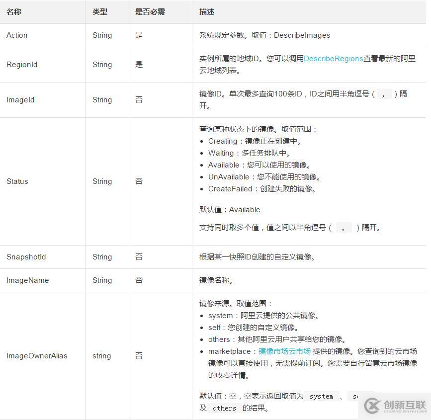Click the 支持同时取多个值 sentence
The height and width of the screenshot is (420, 431).
pyautogui.click(x=290, y=228)
